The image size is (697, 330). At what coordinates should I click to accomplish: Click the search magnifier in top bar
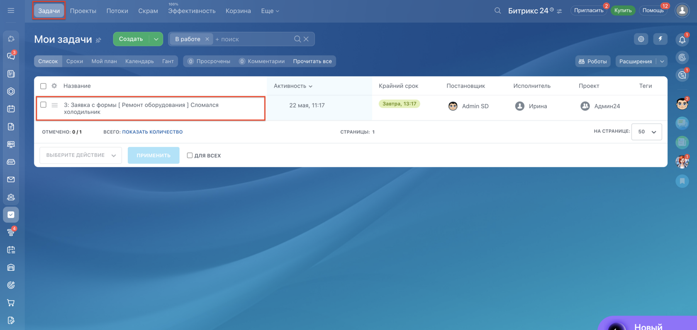(497, 11)
